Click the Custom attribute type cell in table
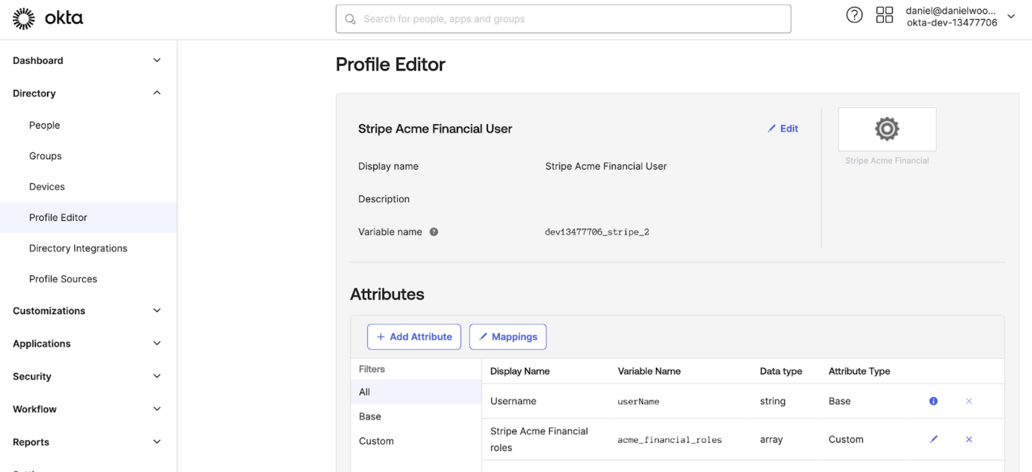Screen dimensions: 1032x472 [x=846, y=439]
